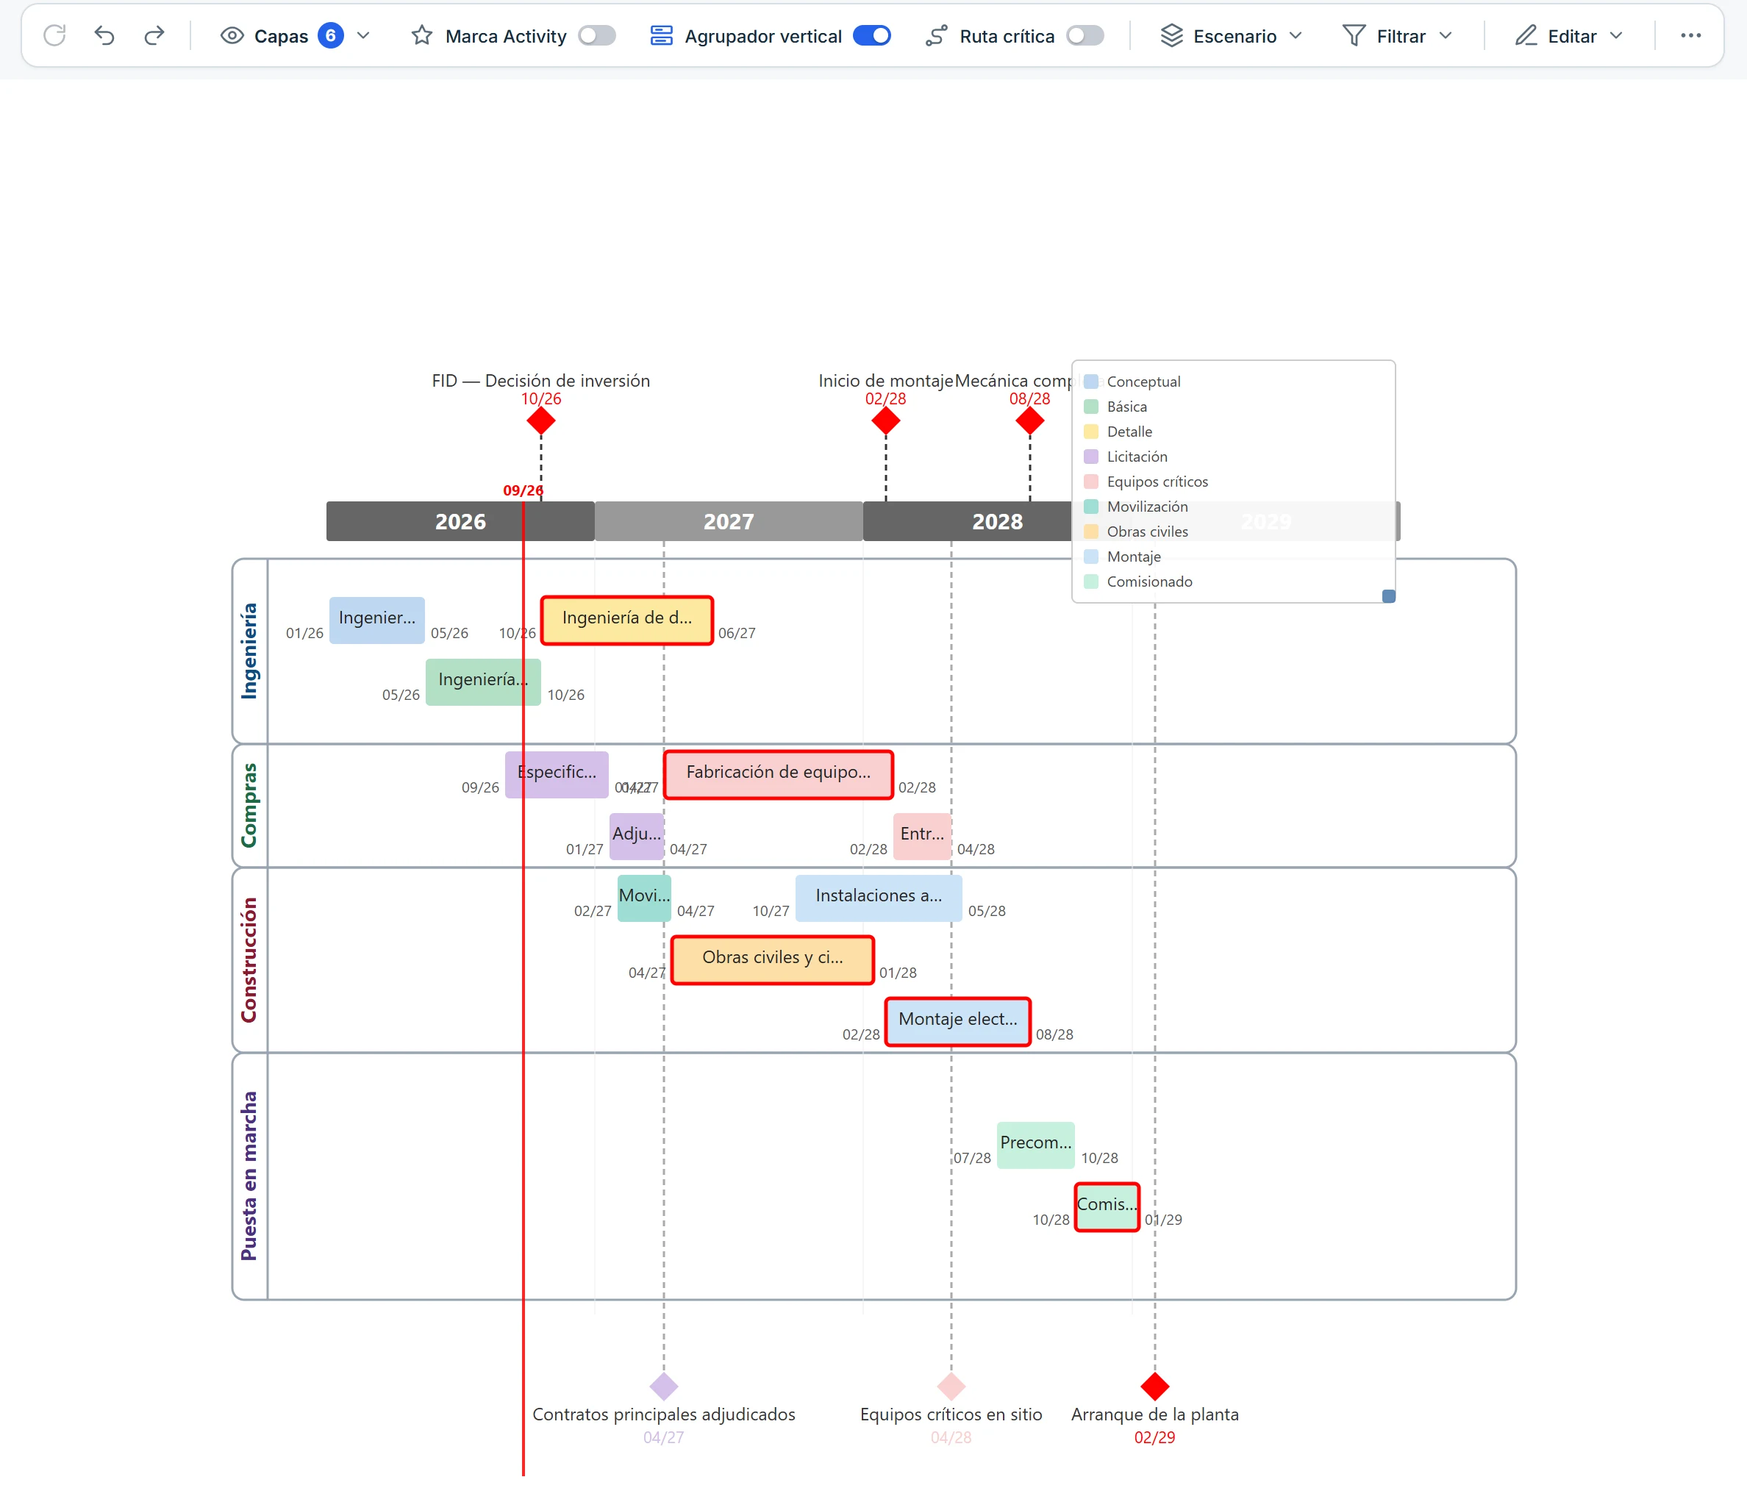This screenshot has height=1488, width=1747.
Task: Select the Ingeniería swimlane label
Action: [249, 650]
